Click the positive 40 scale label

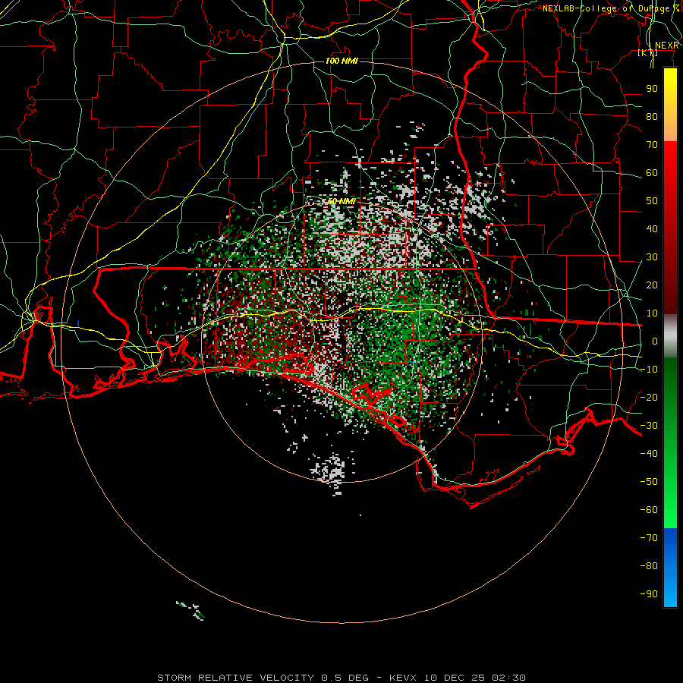point(652,229)
